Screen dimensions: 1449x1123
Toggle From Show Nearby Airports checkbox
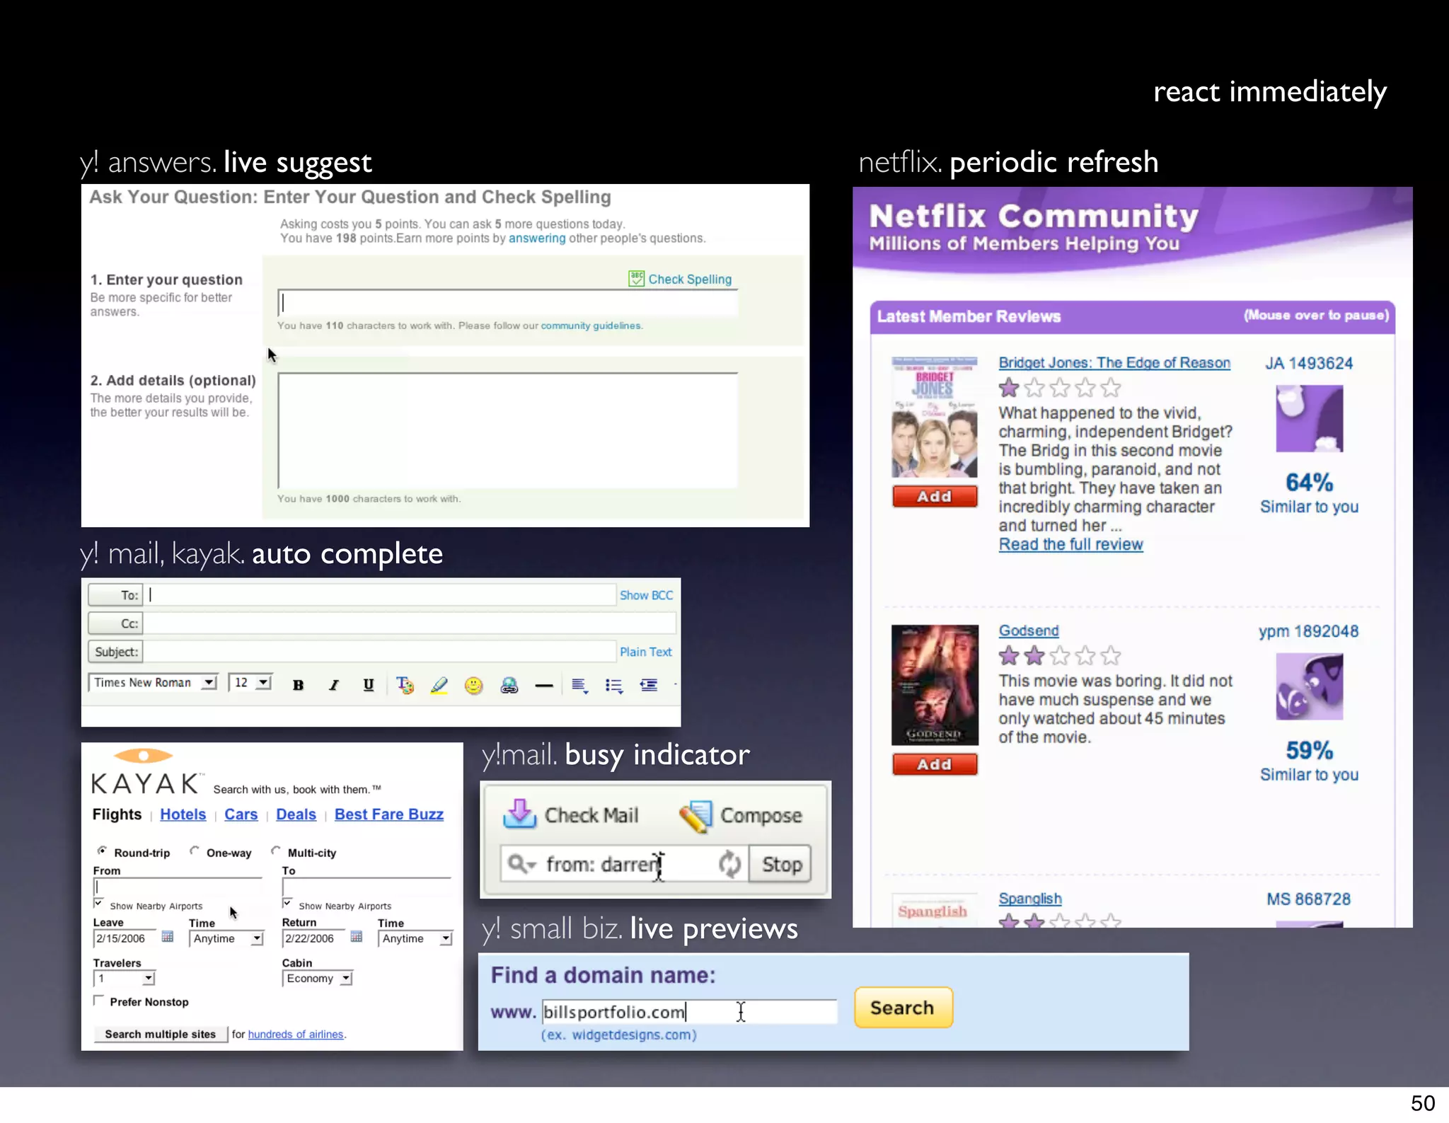pyautogui.click(x=98, y=904)
